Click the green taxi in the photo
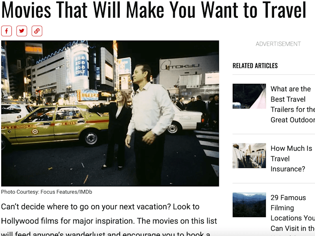 click(55, 125)
